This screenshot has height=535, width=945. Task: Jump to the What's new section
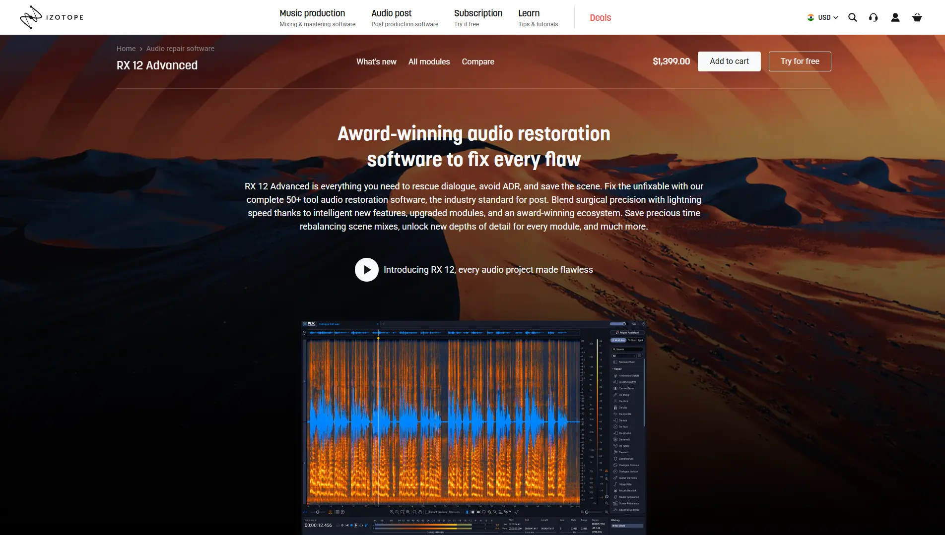coord(376,61)
